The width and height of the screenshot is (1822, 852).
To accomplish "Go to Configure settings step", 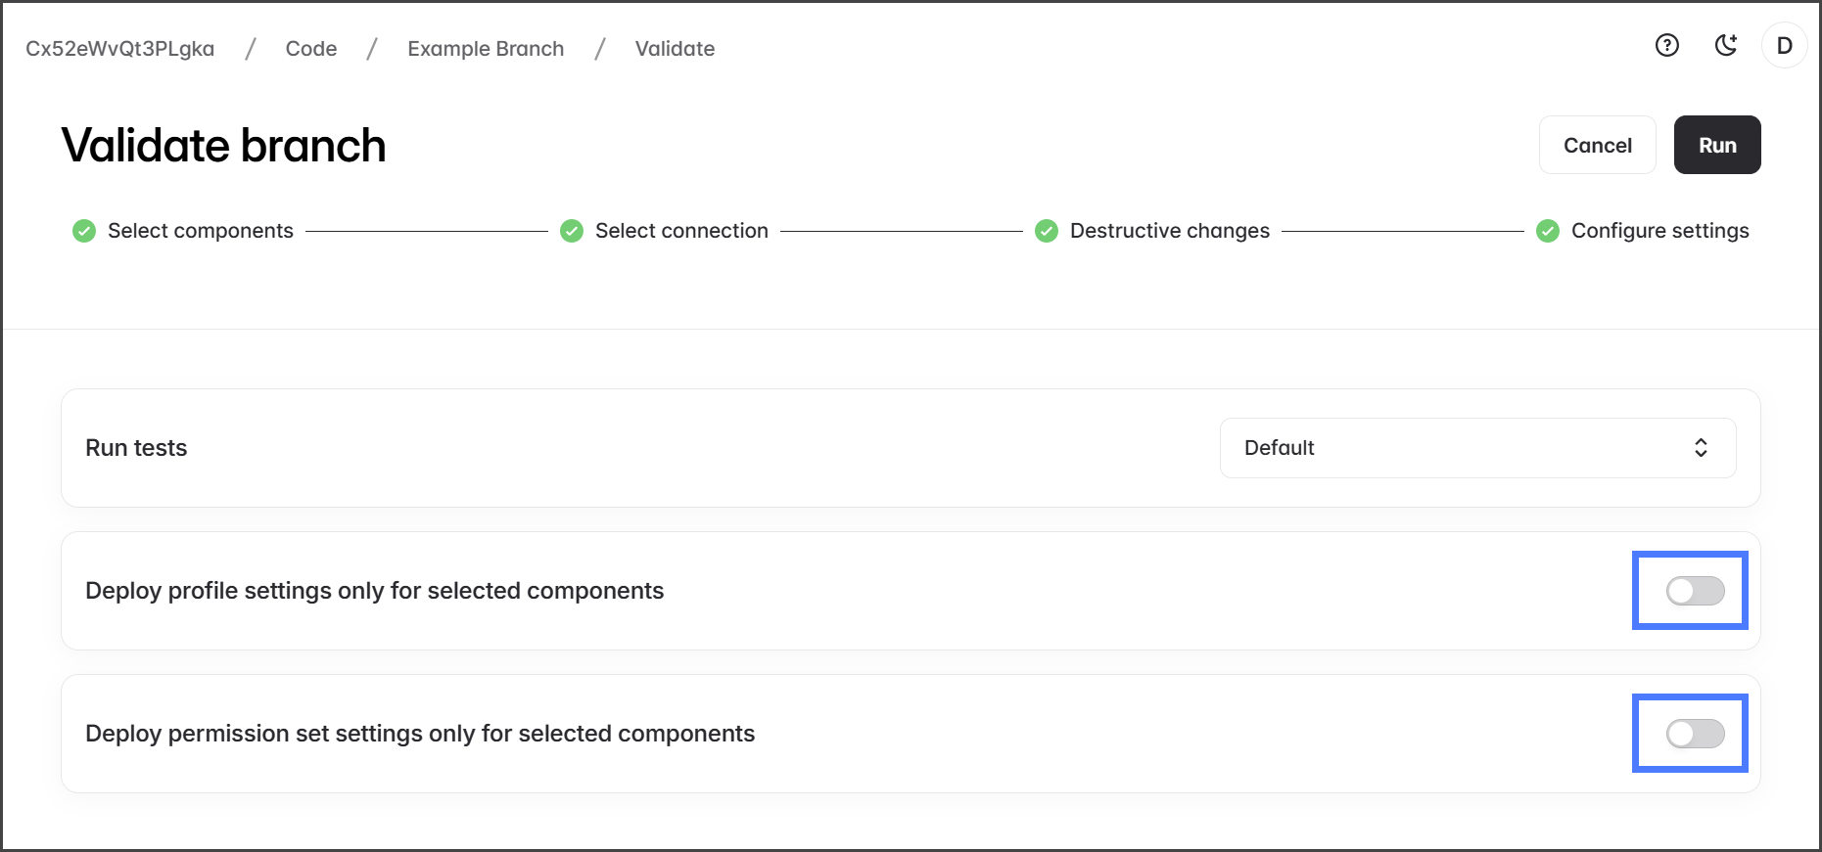I will [1659, 231].
